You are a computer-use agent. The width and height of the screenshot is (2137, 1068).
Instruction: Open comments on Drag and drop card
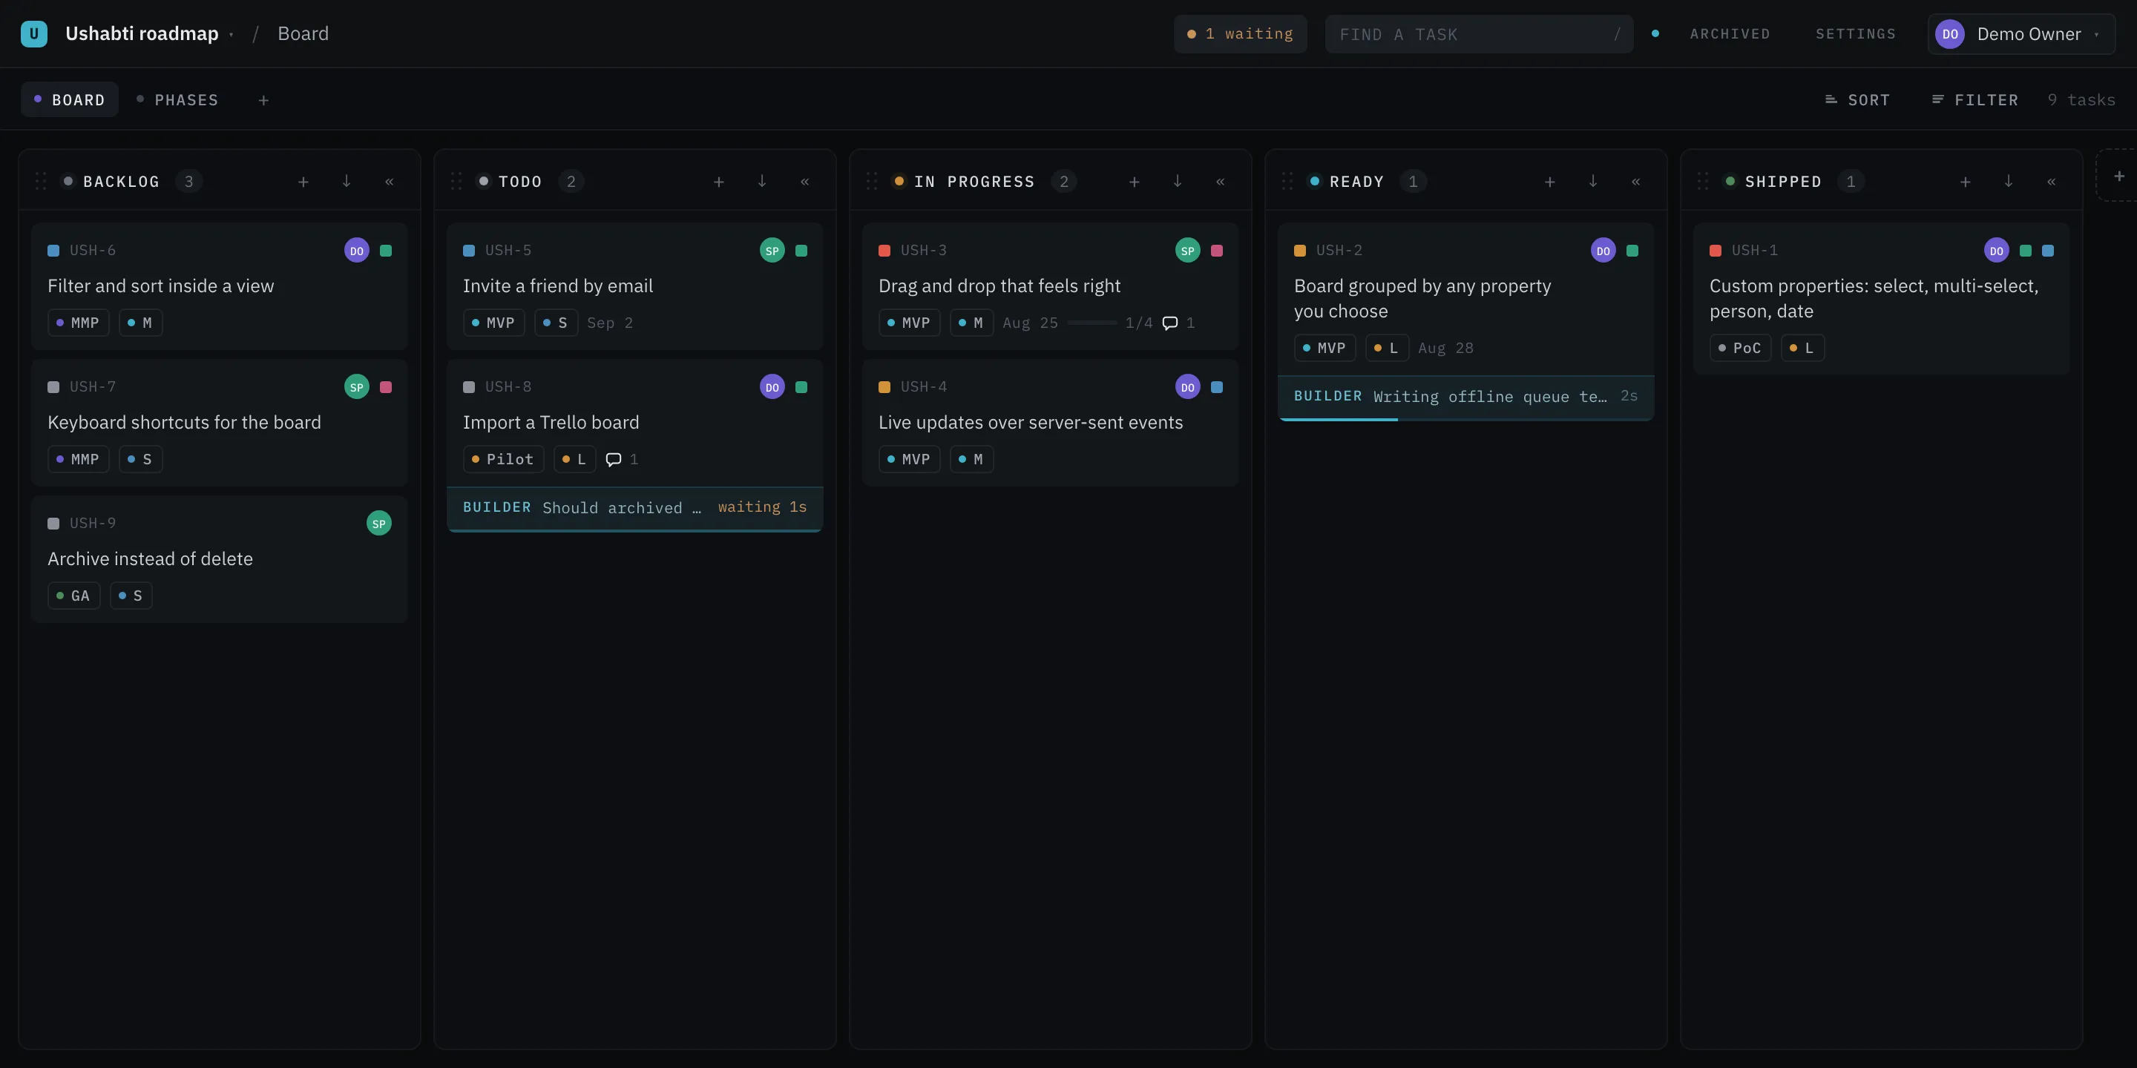1179,323
